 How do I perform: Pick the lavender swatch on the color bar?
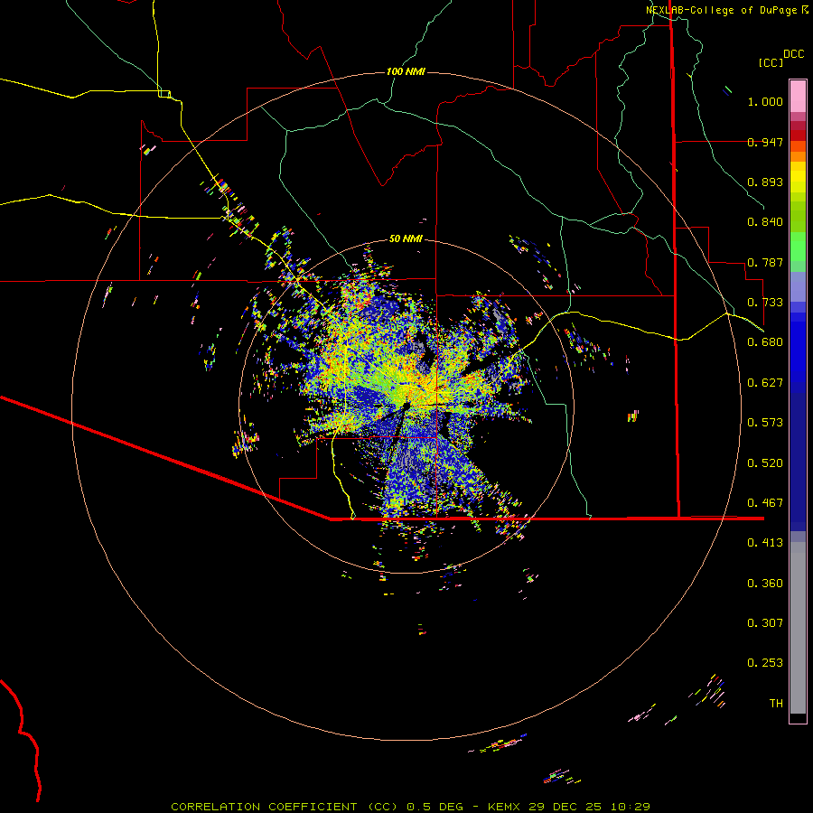click(x=798, y=286)
